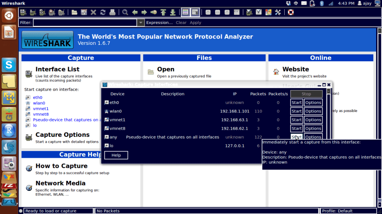Open Preferences via the wrench toolbar icon
This screenshot has width=382, height=214.
click(x=278, y=12)
